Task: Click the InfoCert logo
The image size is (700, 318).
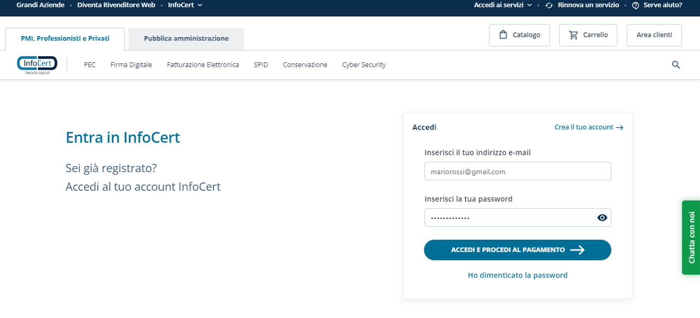Action: pos(37,64)
